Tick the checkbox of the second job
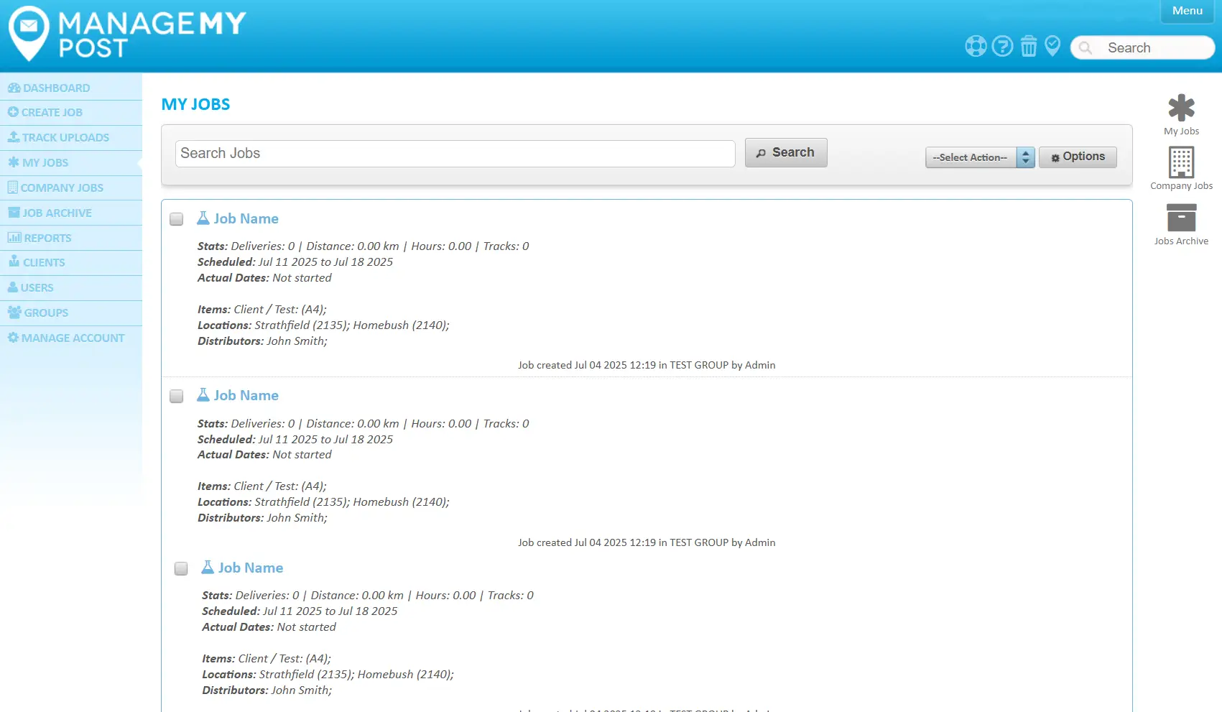 tap(176, 396)
